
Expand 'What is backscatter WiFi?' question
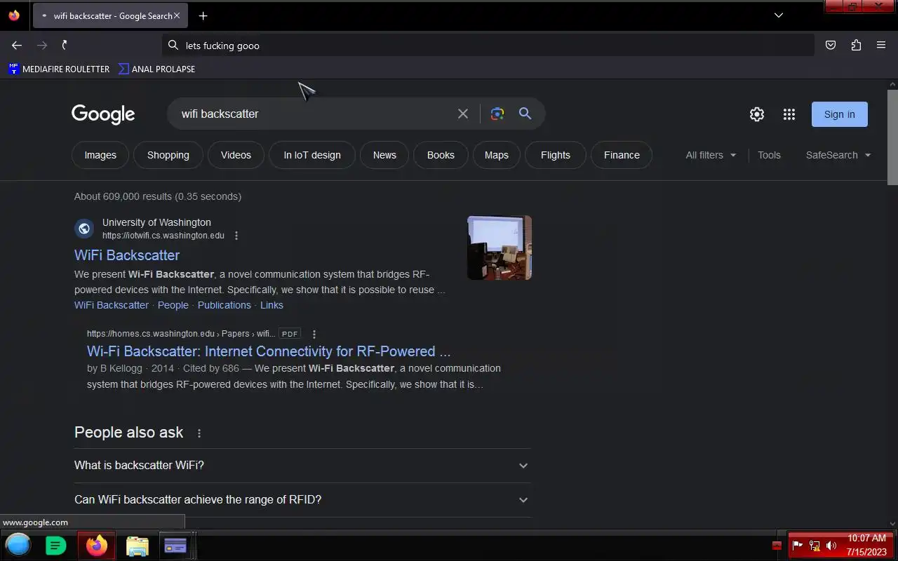pos(302,466)
